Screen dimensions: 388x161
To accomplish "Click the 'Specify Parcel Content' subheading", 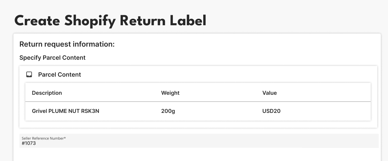I will coord(52,58).
